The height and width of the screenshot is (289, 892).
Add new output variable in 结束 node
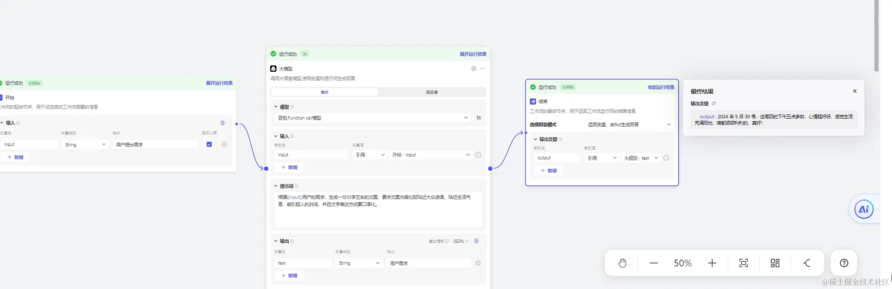(x=549, y=171)
